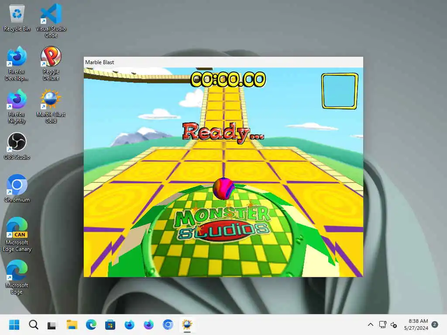Launch Chromium from the taskbar
The height and width of the screenshot is (335, 447).
pos(168,325)
